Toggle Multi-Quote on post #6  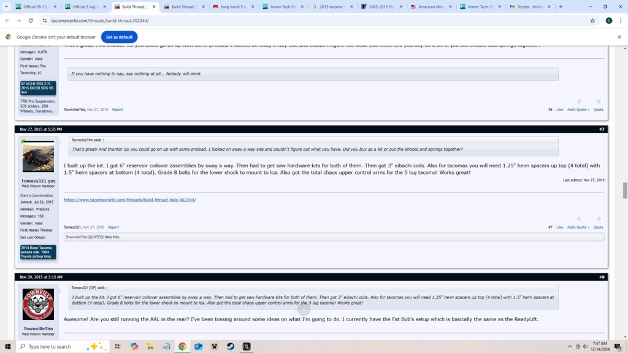click(578, 109)
